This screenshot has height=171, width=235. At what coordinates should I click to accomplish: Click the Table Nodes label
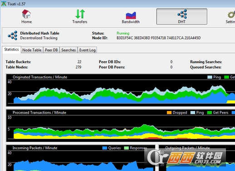coord(17,67)
